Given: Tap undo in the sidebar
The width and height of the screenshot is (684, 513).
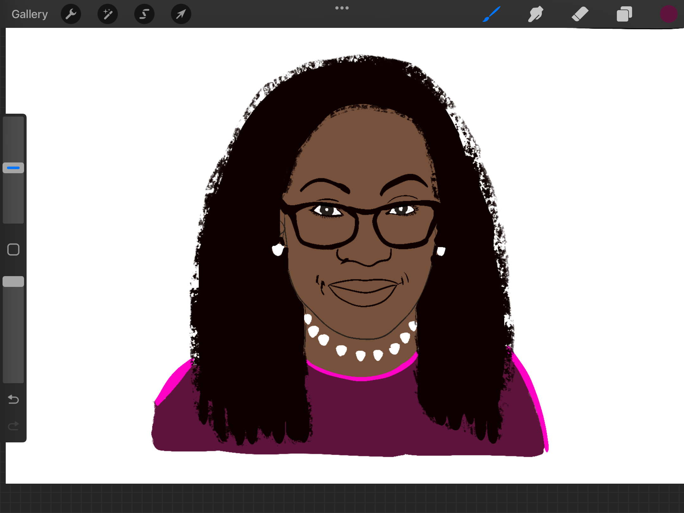Looking at the screenshot, I should (13, 400).
